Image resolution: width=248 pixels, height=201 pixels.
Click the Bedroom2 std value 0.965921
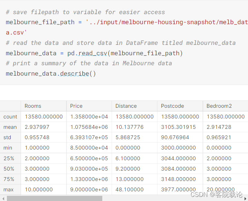pyautogui.click(x=219, y=137)
